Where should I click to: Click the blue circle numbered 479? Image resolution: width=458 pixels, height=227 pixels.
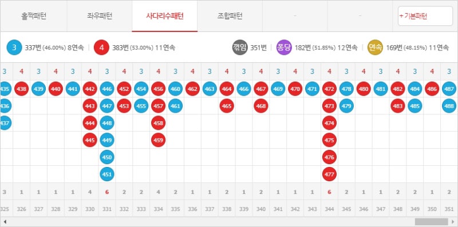coord(346,106)
